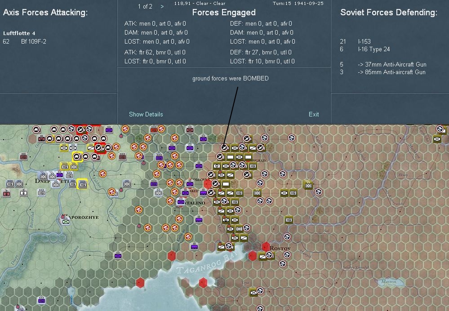Click red hex on peninsula south of Taganrog Bay
This screenshot has width=449, height=311.
[203, 283]
